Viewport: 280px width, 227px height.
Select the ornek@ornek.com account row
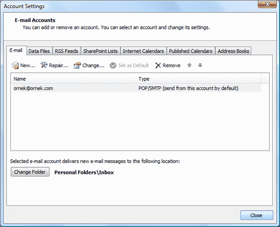(x=137, y=88)
